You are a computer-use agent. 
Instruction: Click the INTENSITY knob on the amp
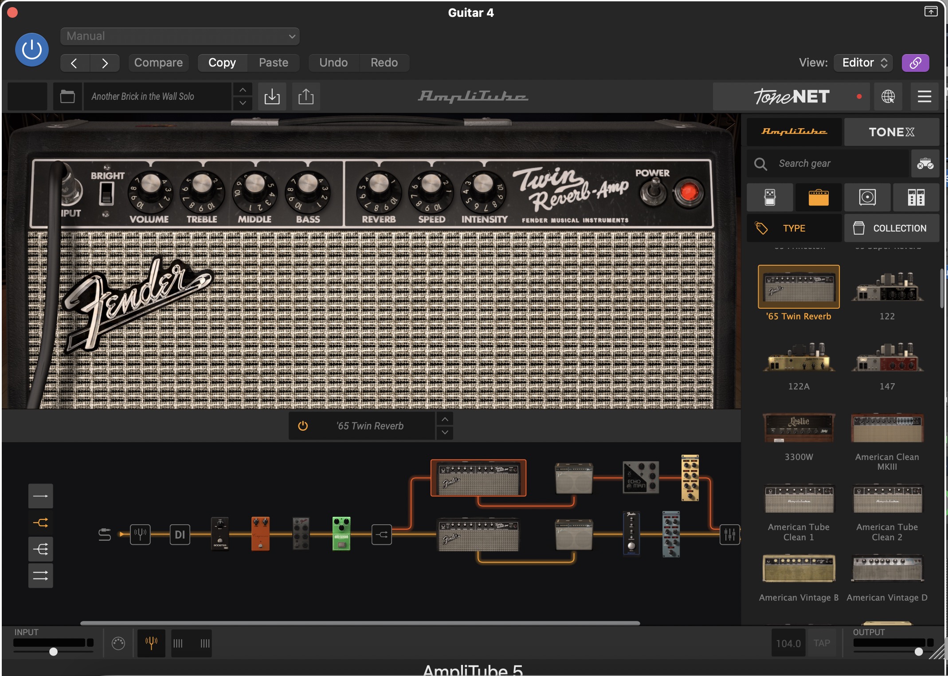(483, 192)
